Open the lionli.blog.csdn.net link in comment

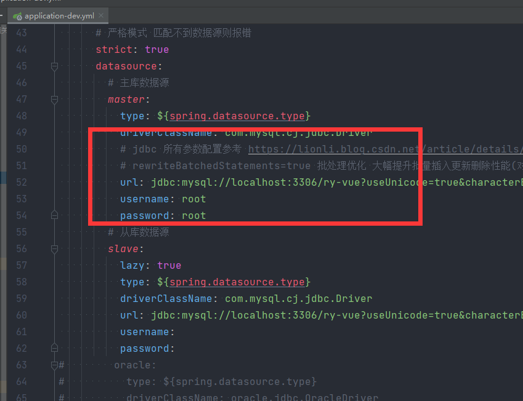click(x=385, y=149)
